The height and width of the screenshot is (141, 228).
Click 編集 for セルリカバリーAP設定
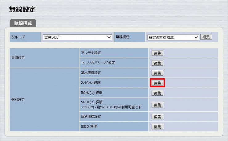coord(157,63)
